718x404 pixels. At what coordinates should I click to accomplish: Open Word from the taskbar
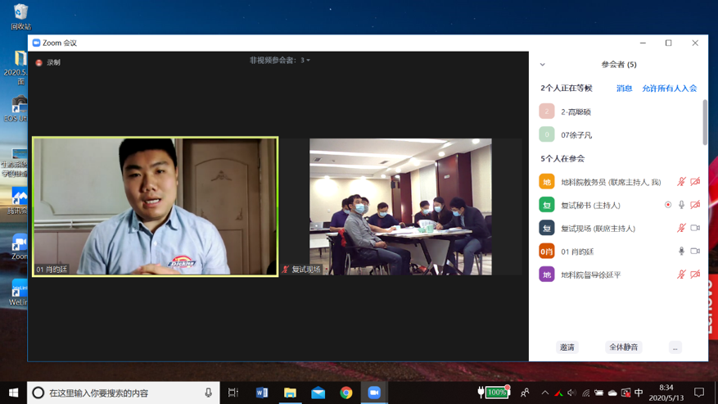(x=262, y=393)
